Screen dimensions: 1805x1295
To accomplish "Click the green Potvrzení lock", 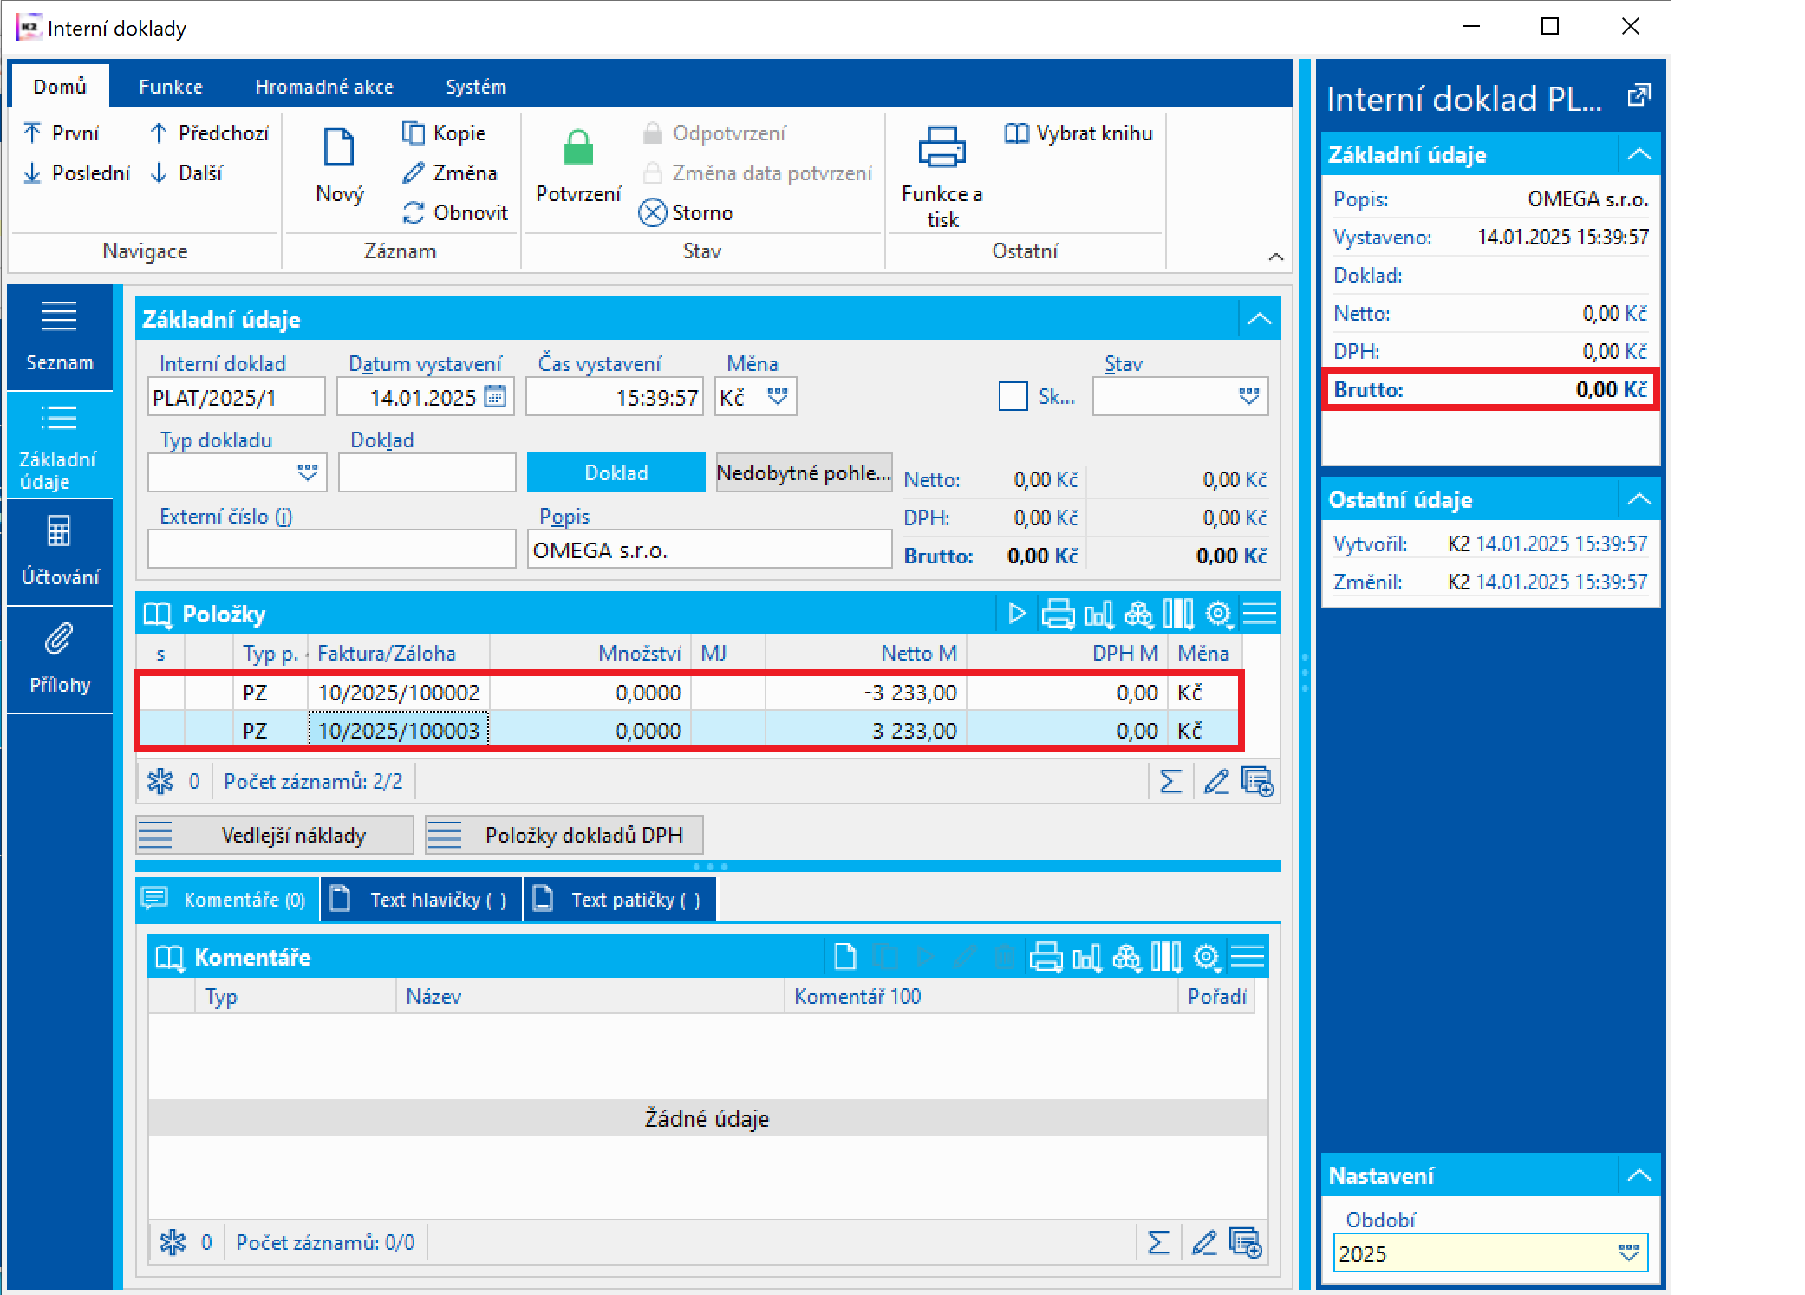I will point(577,147).
